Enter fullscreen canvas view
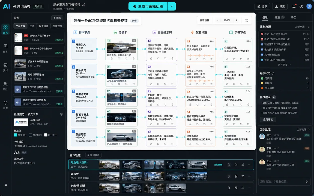Image resolution: width=314 pixels, height=196 pixels. click(247, 20)
